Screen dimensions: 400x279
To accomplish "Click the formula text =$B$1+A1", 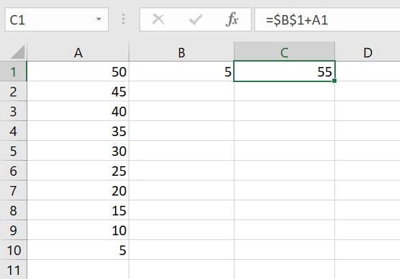I will click(x=297, y=20).
